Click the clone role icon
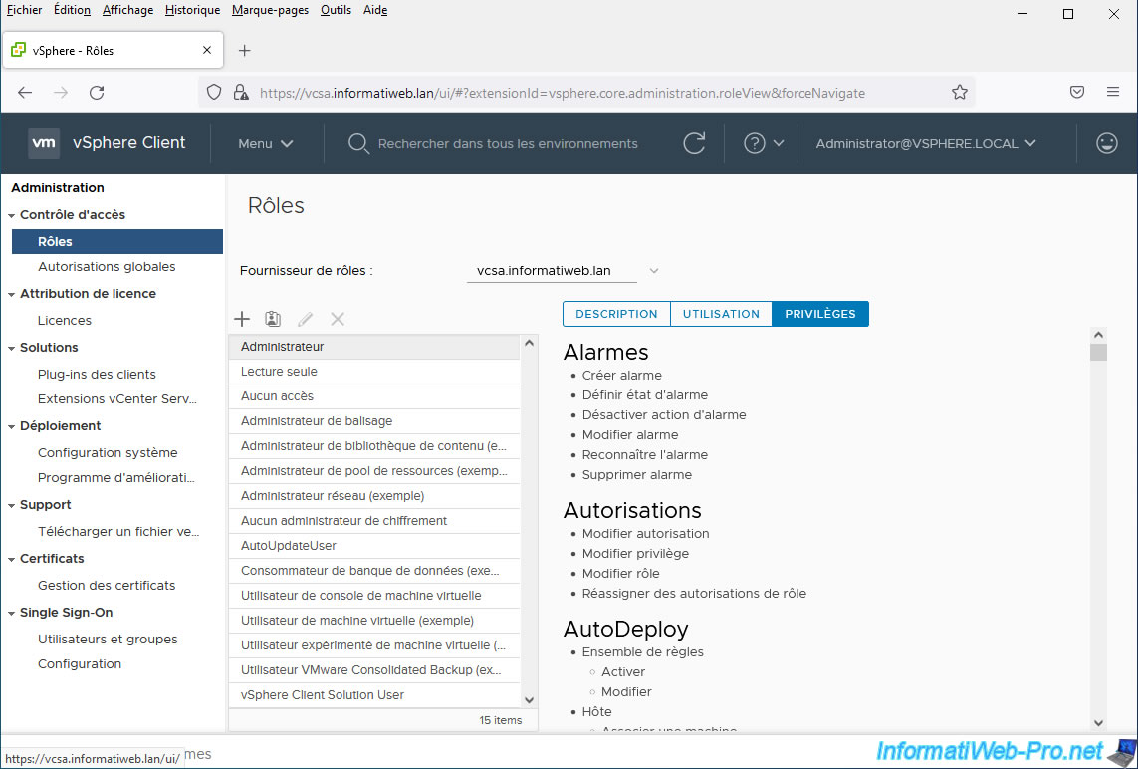This screenshot has width=1138, height=769. (x=273, y=319)
